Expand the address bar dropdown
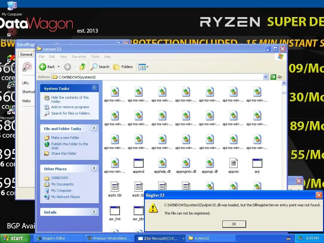This screenshot has height=243, width=324. point(265,77)
